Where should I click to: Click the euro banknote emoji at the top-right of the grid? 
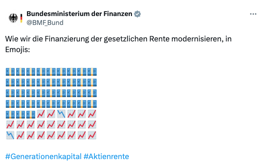[92, 72]
